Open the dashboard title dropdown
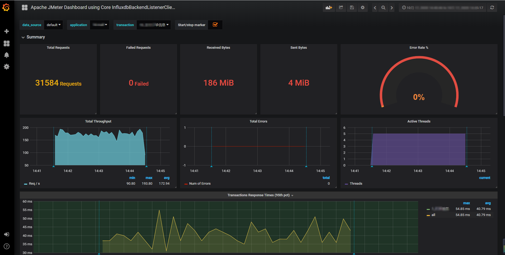The image size is (505, 255). click(x=103, y=7)
